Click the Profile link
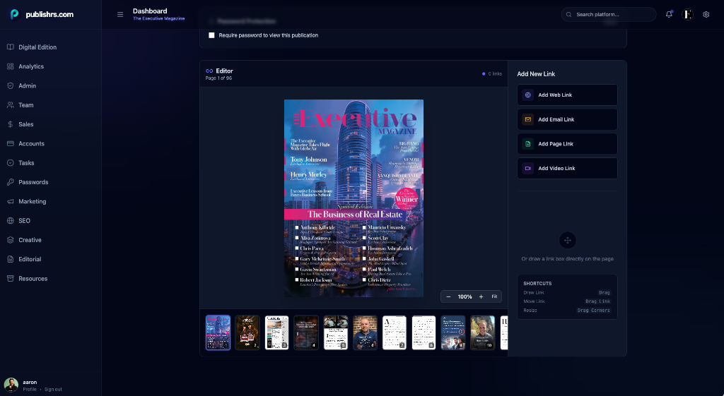The height and width of the screenshot is (396, 724). tap(30, 390)
